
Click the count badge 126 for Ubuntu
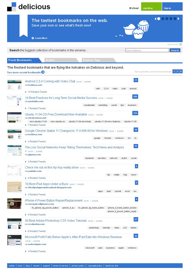tap(135, 113)
